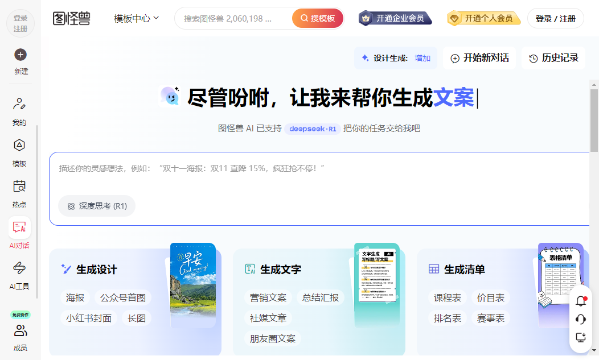
Task: Click the page vertical scrollbar thumb
Action: coord(594,121)
